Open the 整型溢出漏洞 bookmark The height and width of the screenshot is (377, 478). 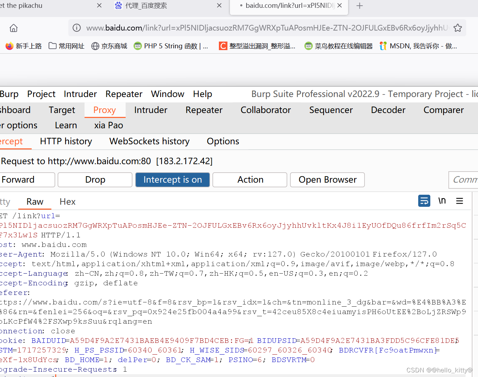click(257, 46)
